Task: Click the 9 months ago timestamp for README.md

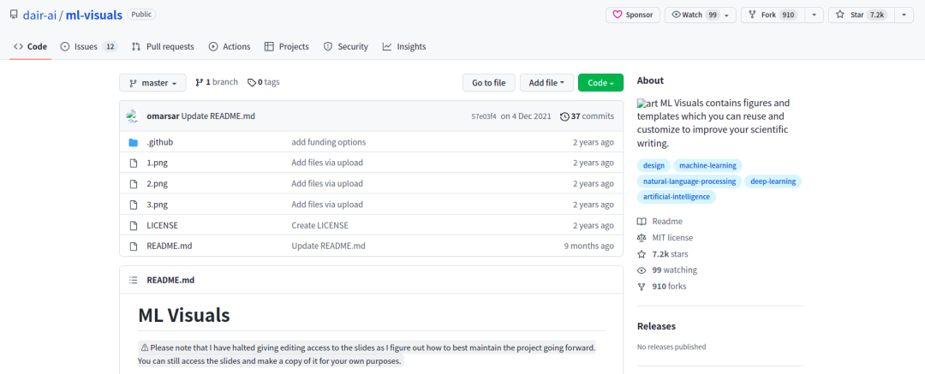Action: click(588, 246)
